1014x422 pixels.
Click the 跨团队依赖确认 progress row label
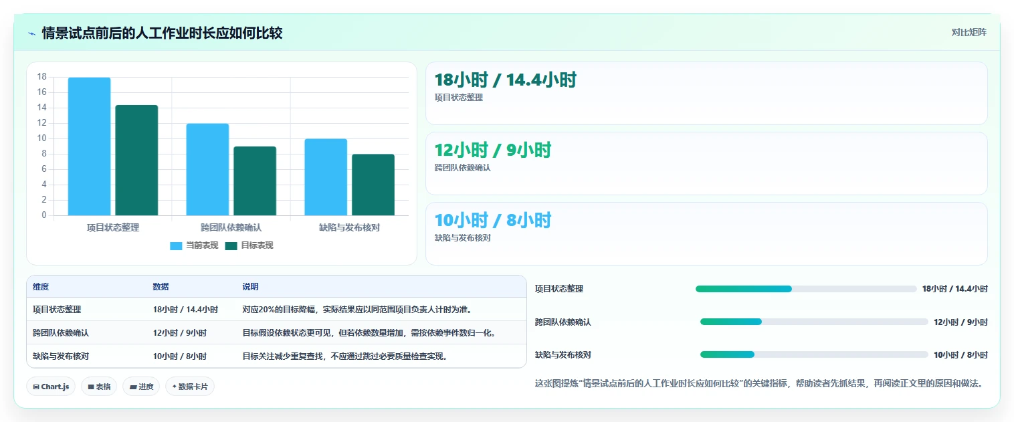point(563,322)
